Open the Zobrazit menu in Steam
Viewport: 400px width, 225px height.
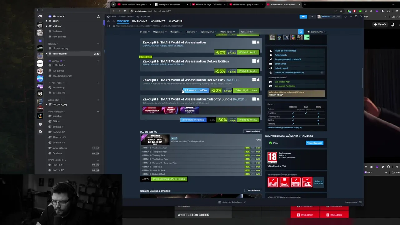tap(122, 17)
